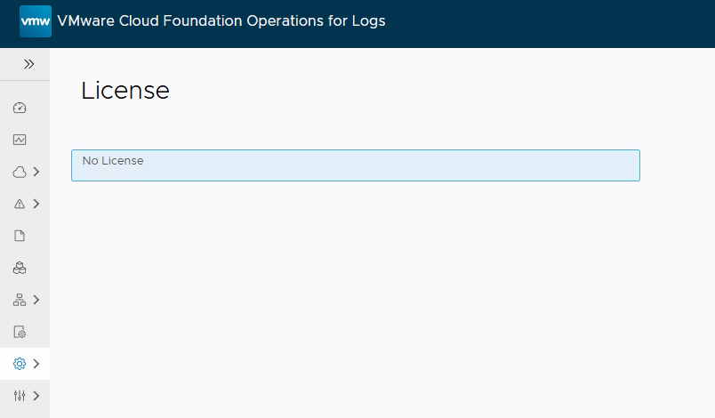Expand the sliders submenu chevron
This screenshot has width=715, height=418.
pos(36,396)
